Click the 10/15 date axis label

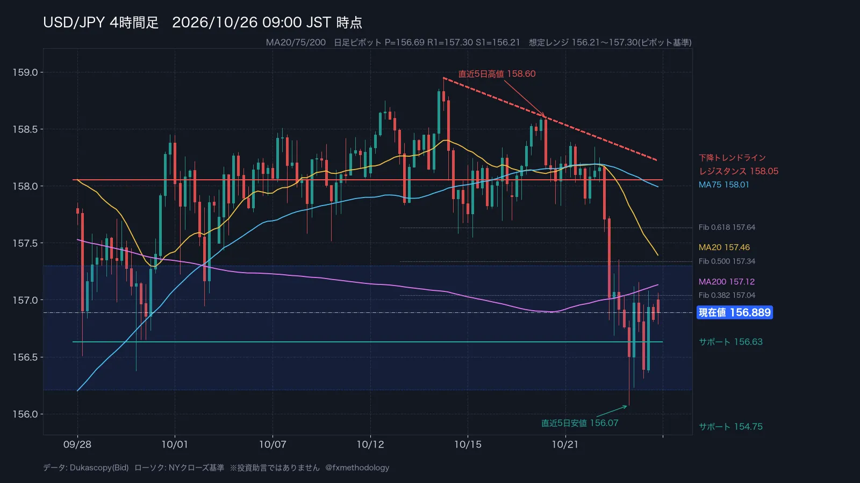pos(468,444)
